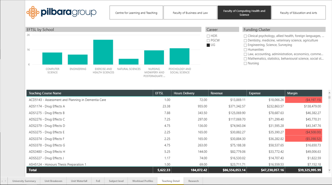The image size is (332, 185).
Task: Tick Clinical psychology funding cluster checkbox
Action: [245, 36]
